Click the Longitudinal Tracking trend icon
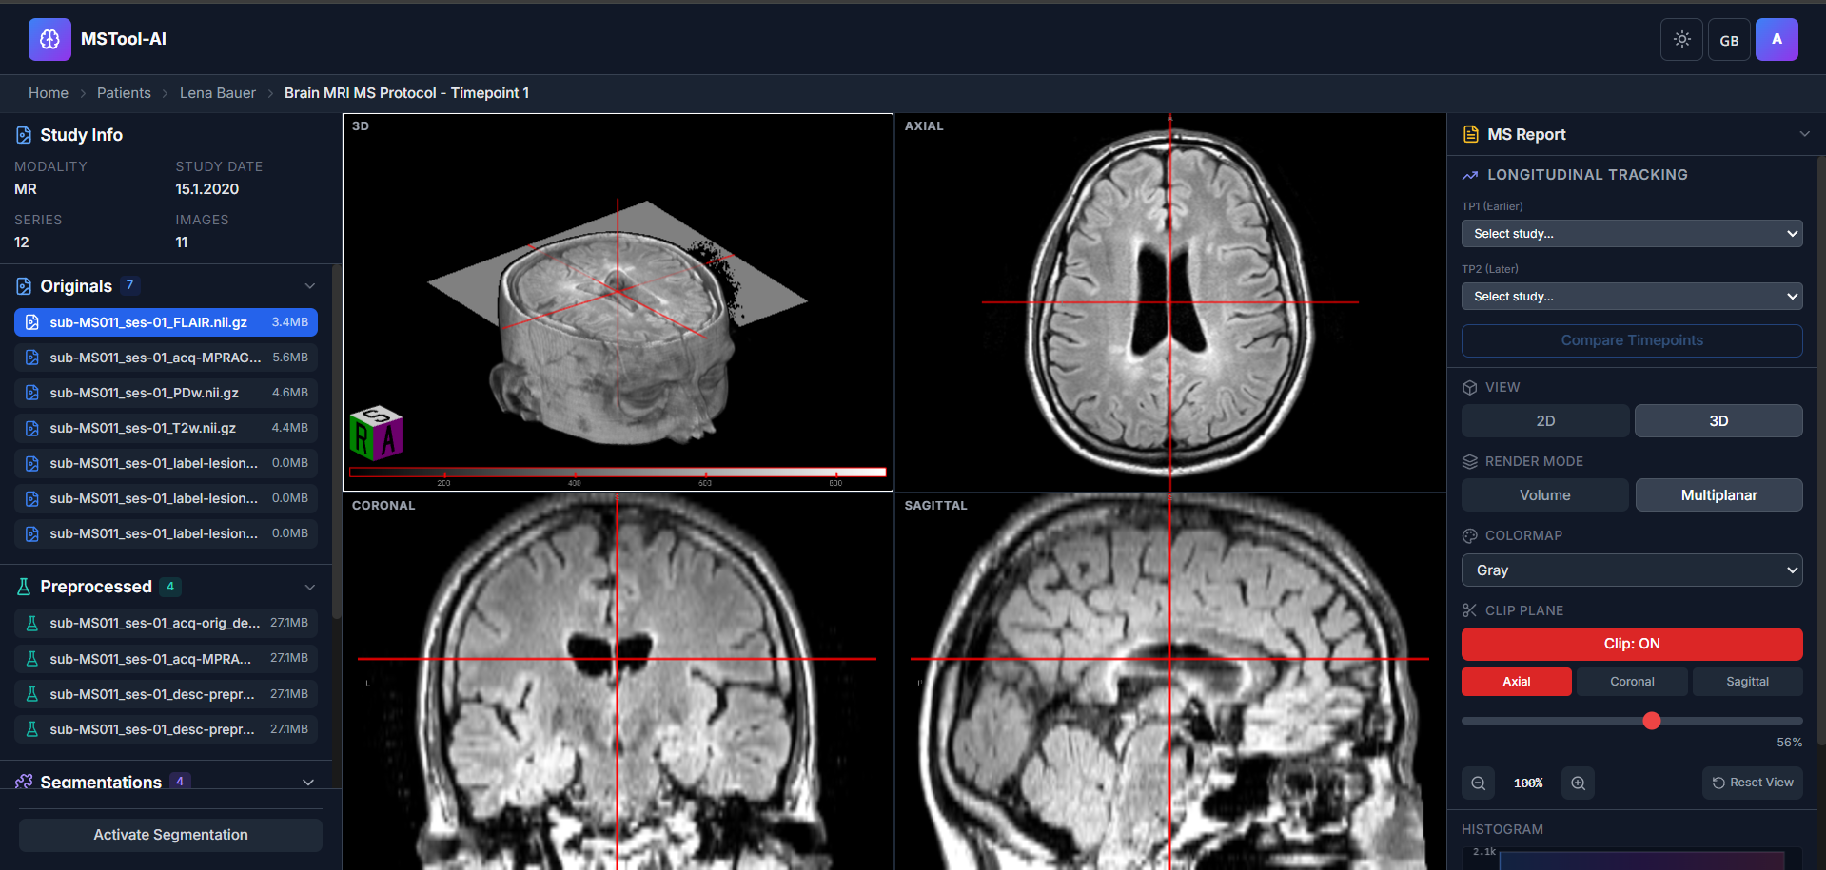The image size is (1826, 870). click(1470, 175)
